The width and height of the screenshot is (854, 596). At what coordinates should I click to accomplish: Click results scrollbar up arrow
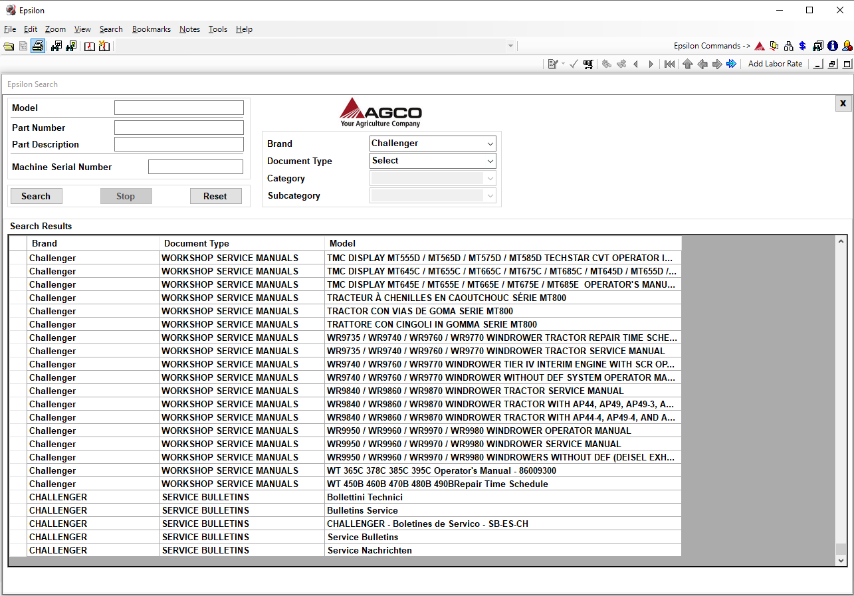(841, 242)
